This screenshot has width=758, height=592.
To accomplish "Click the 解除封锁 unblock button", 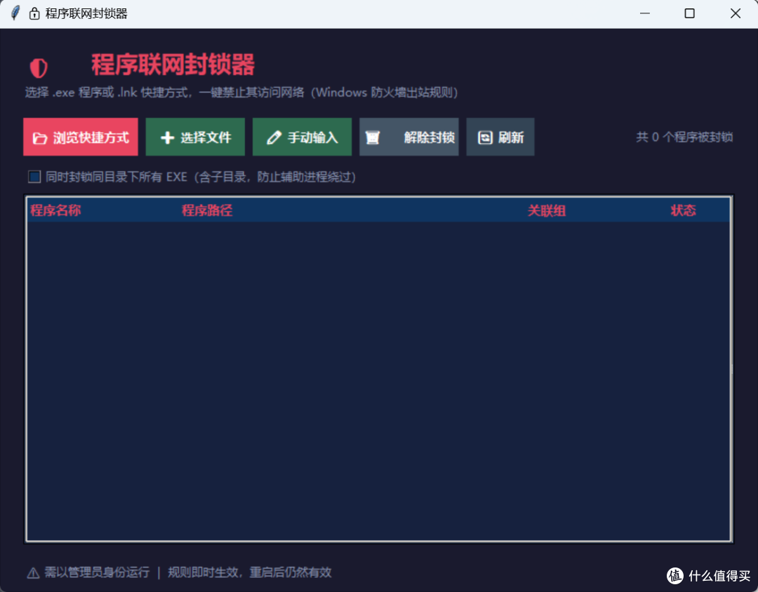I will coord(409,137).
